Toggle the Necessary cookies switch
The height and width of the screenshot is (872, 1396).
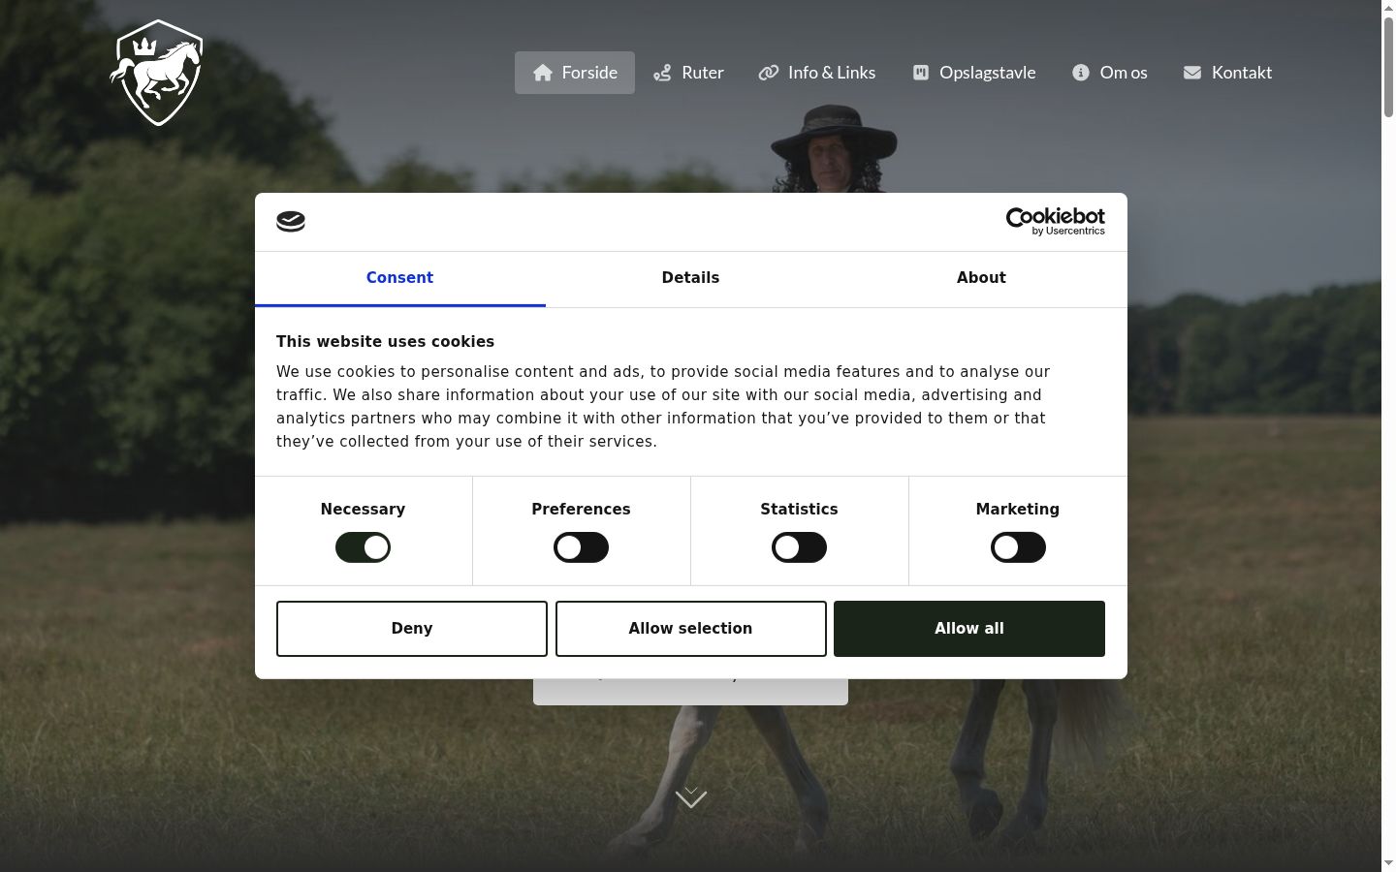363,547
